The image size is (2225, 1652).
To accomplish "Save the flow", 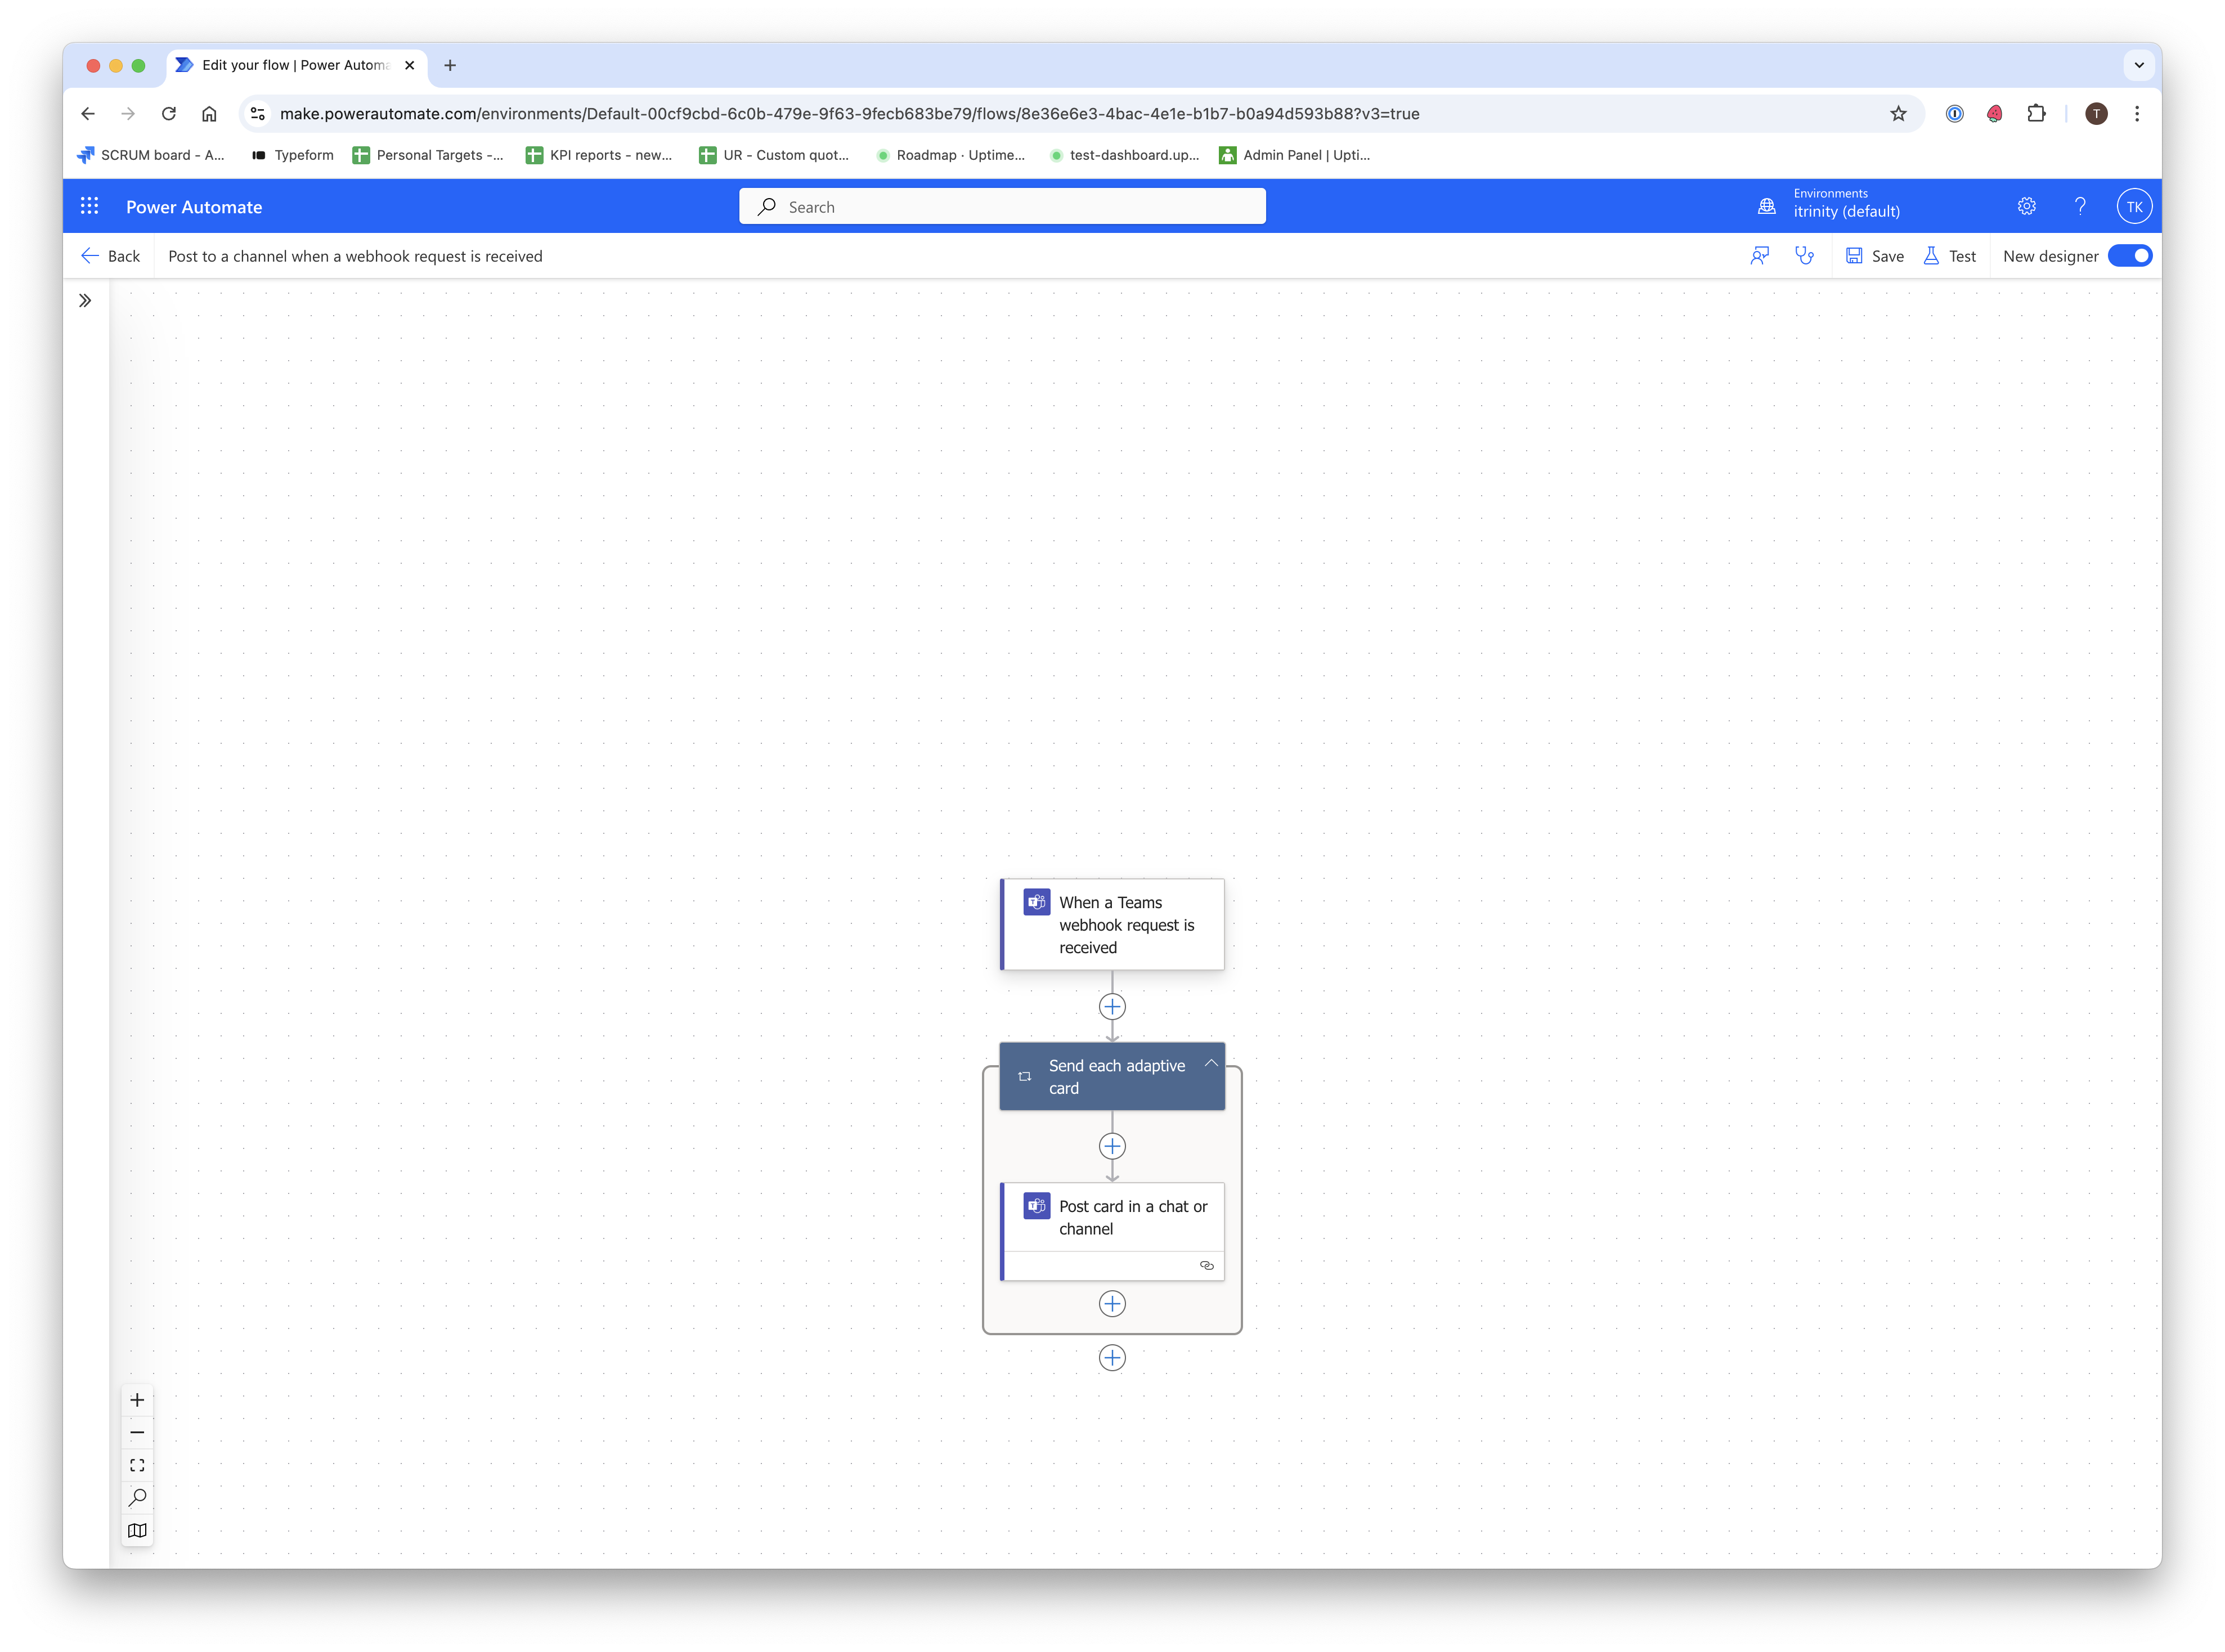I will pos(1874,256).
